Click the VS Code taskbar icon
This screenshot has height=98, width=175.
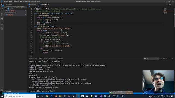[78, 96]
